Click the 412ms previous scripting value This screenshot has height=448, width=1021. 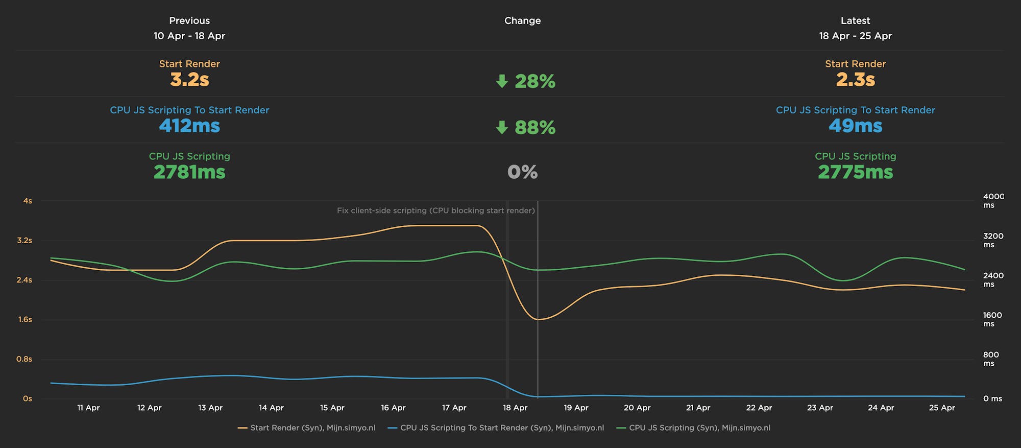point(189,126)
